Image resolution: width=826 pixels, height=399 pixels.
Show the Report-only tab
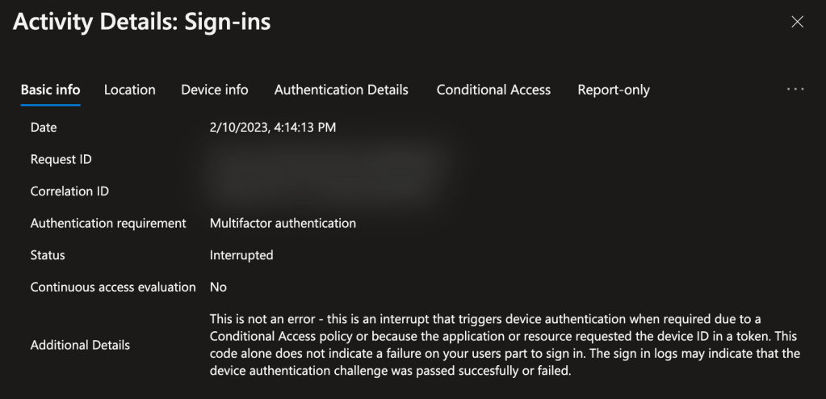[x=614, y=90]
